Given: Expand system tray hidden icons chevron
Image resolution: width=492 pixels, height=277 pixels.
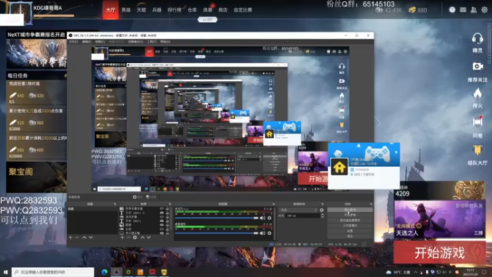Looking at the screenshot, I should click(x=416, y=272).
